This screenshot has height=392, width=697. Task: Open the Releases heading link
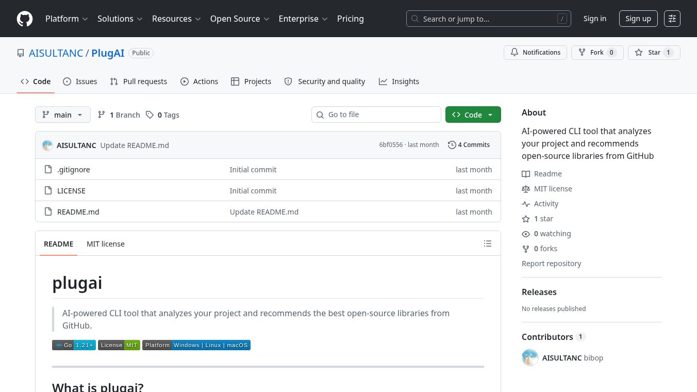click(x=539, y=292)
